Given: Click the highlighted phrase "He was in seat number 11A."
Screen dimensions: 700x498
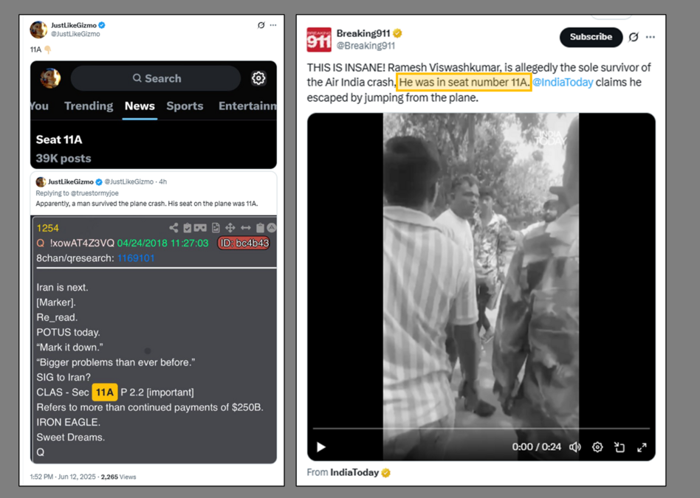Looking at the screenshot, I should pos(464,82).
